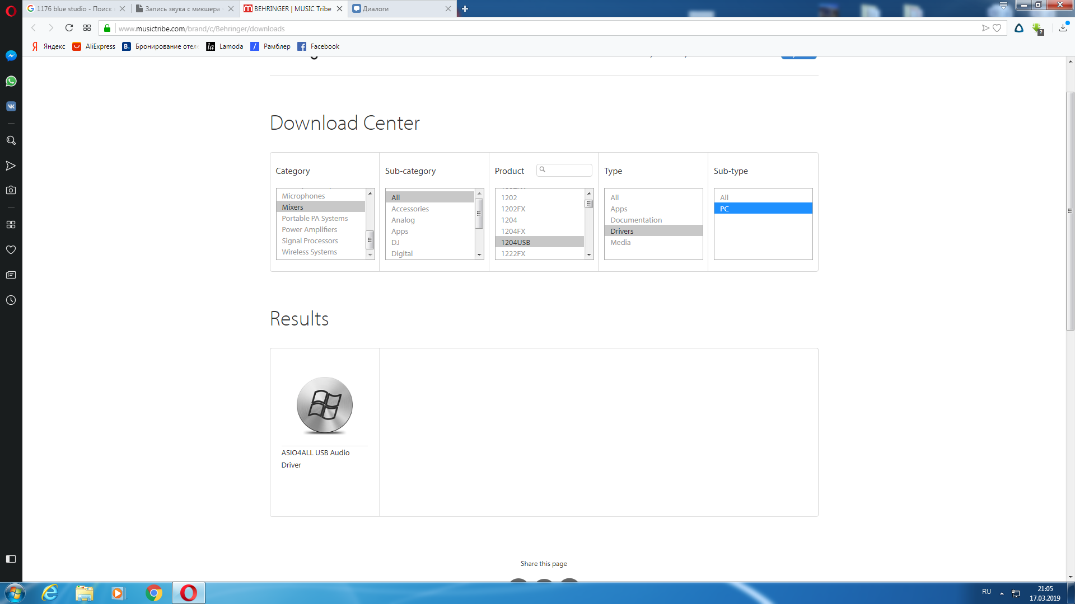Add the page to bookmarks with the heart icon
This screenshot has width=1075, height=604.
tap(997, 28)
